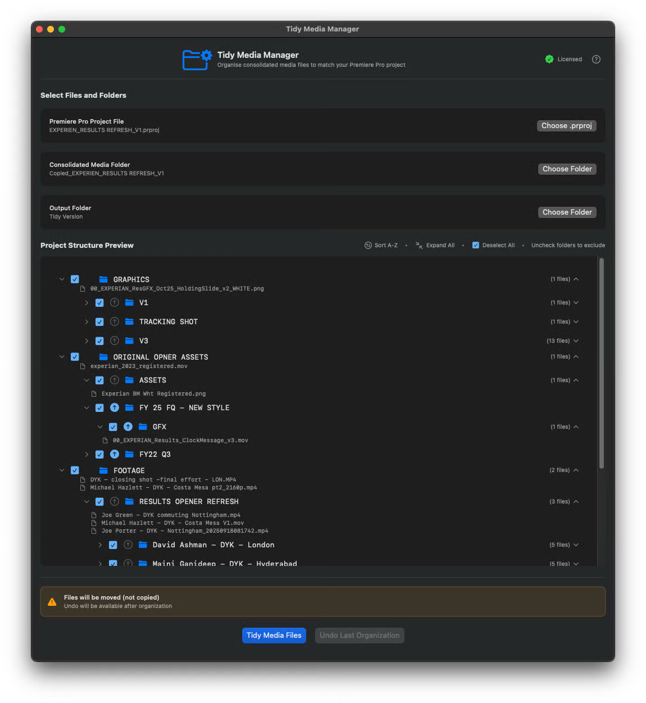This screenshot has height=703, width=646.
Task: Click the up-arrow icon beside GFX folder
Action: (128, 427)
